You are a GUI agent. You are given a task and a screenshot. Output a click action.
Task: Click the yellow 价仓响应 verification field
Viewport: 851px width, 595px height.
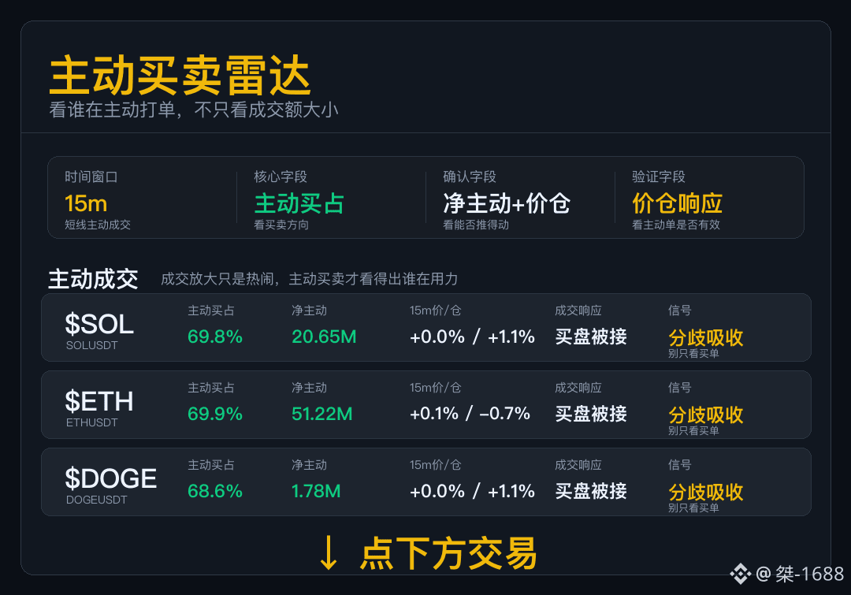click(677, 203)
